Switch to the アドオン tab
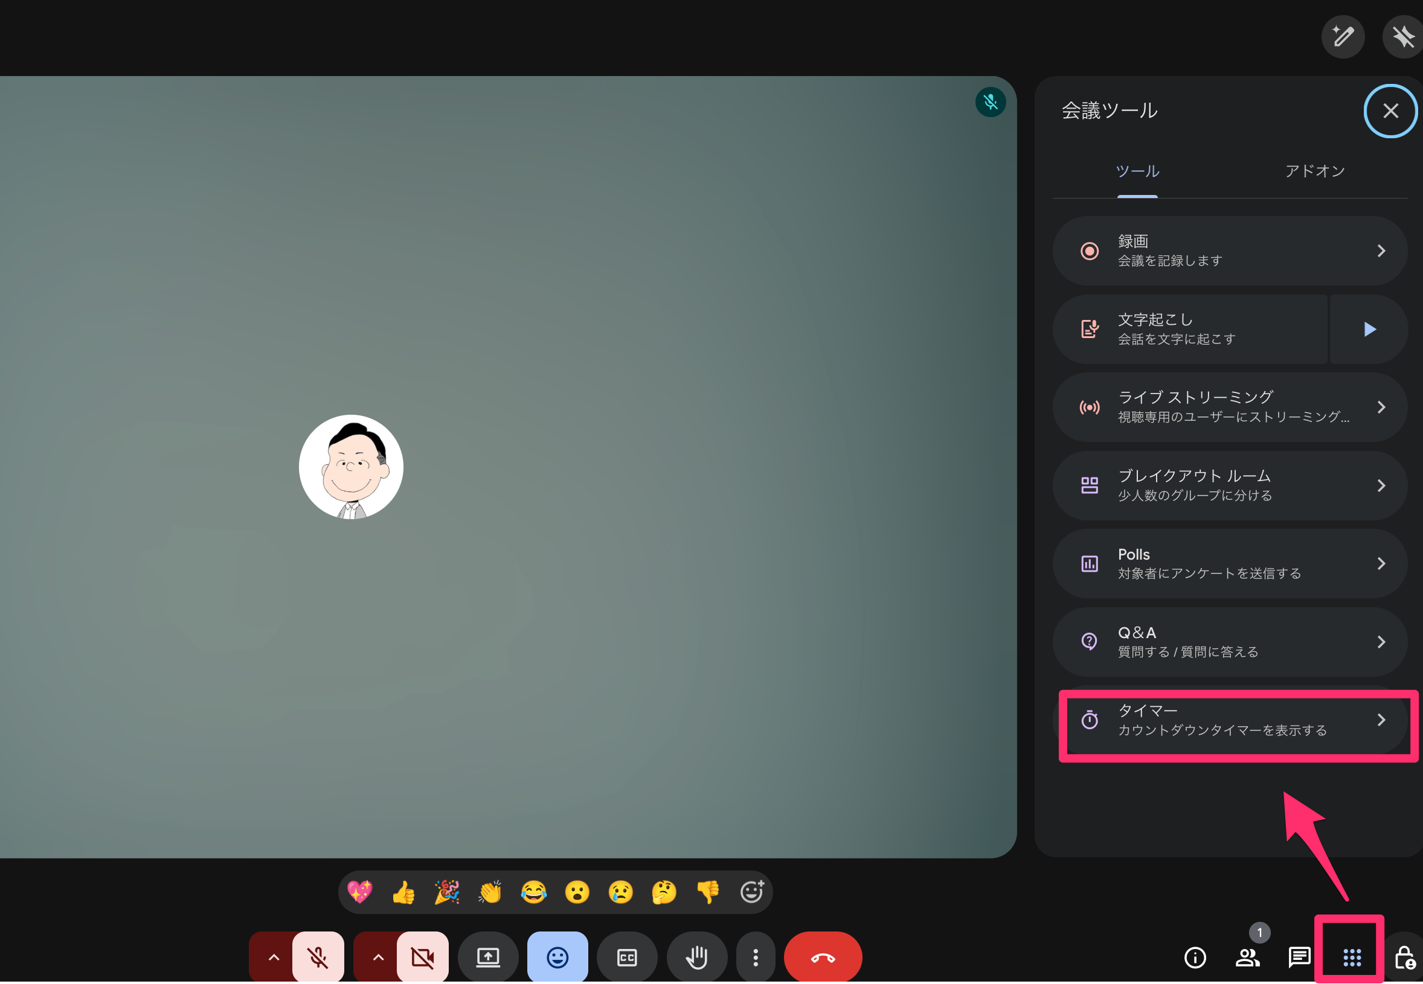Image resolution: width=1423 pixels, height=984 pixels. 1314,171
